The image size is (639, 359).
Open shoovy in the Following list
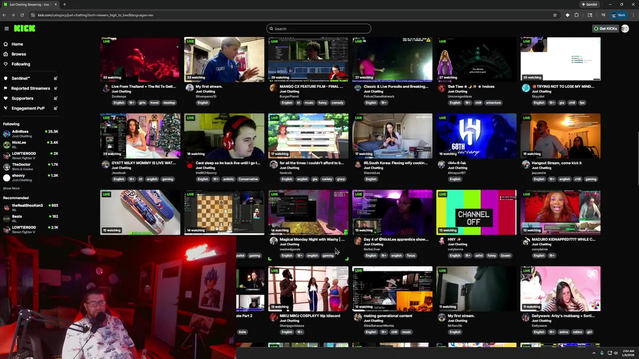(30, 178)
